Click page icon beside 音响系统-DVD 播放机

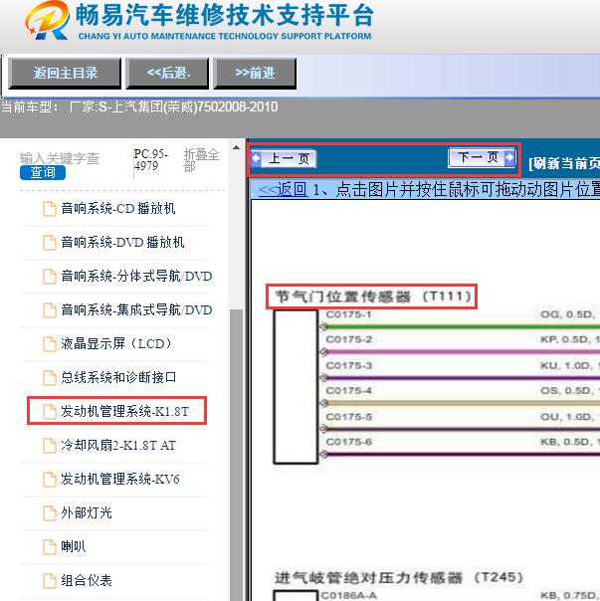[x=50, y=243]
